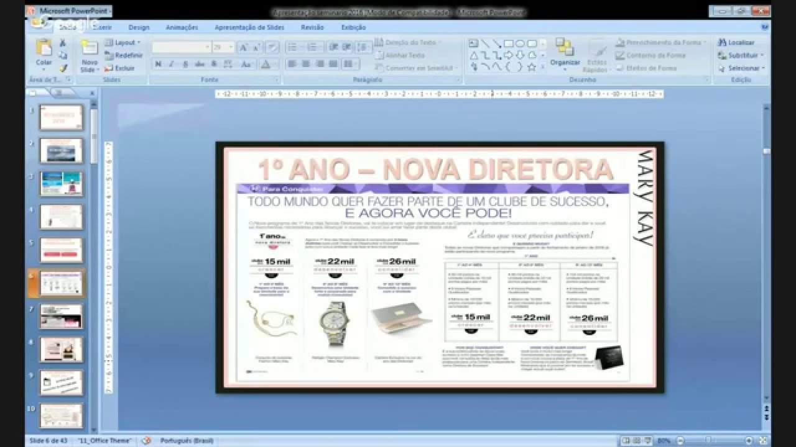Click the align text left icon
The height and width of the screenshot is (447, 796).
pyautogui.click(x=292, y=65)
